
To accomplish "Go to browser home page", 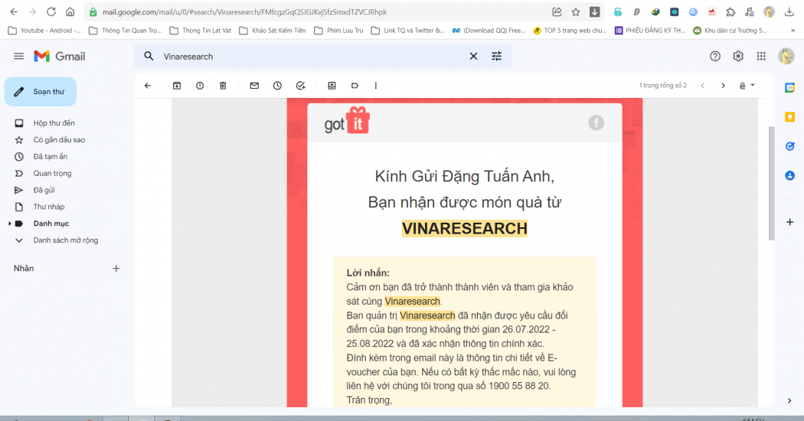I will click(x=70, y=11).
